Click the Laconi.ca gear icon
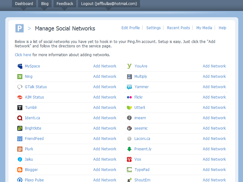 click(129, 139)
